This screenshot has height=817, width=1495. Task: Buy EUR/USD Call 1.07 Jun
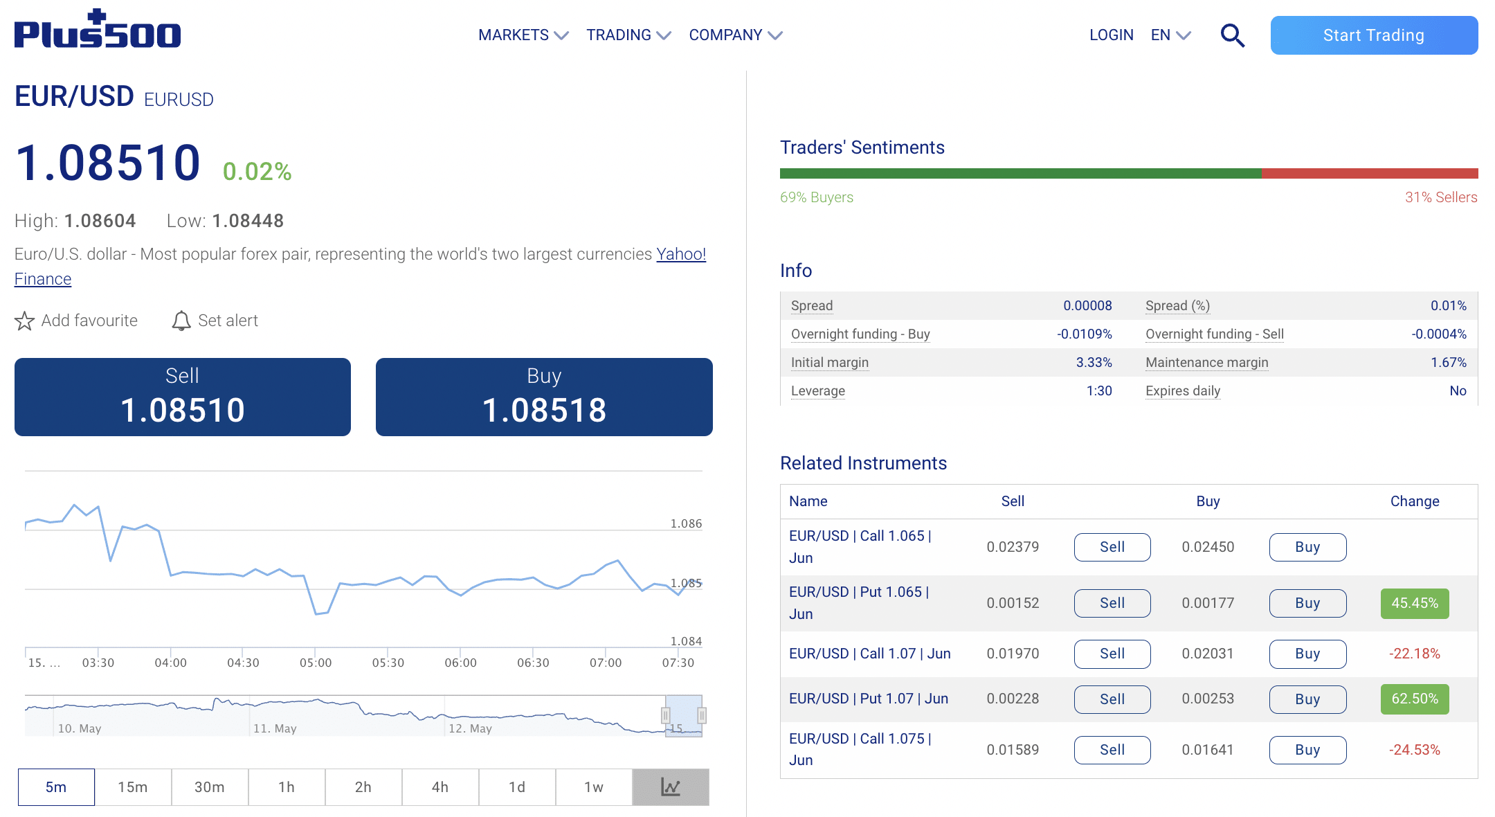coord(1307,654)
